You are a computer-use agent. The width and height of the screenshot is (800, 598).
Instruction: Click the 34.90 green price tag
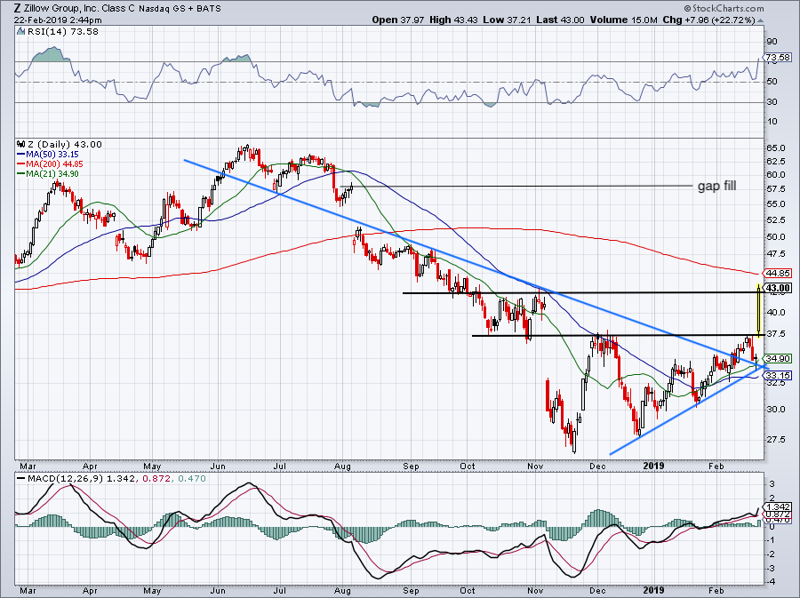[778, 358]
